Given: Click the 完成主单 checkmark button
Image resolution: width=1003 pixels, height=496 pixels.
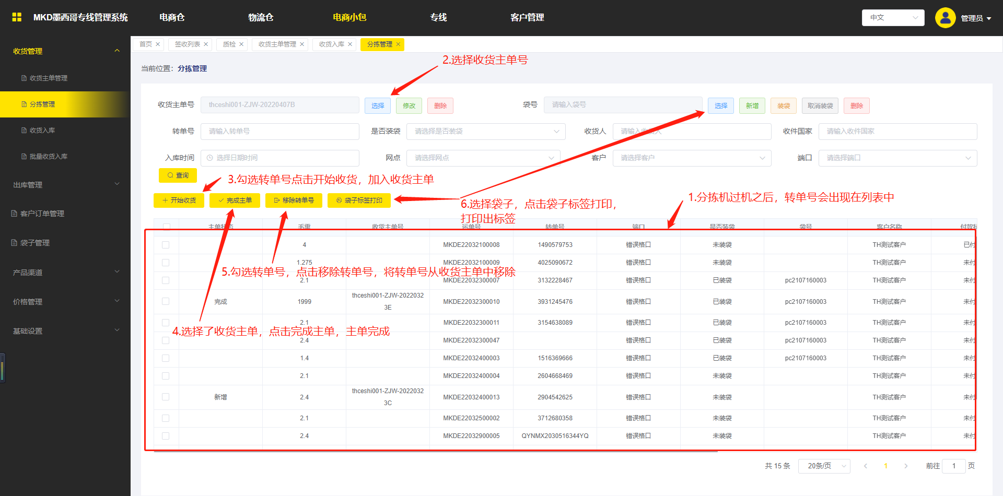Looking at the screenshot, I should point(235,200).
